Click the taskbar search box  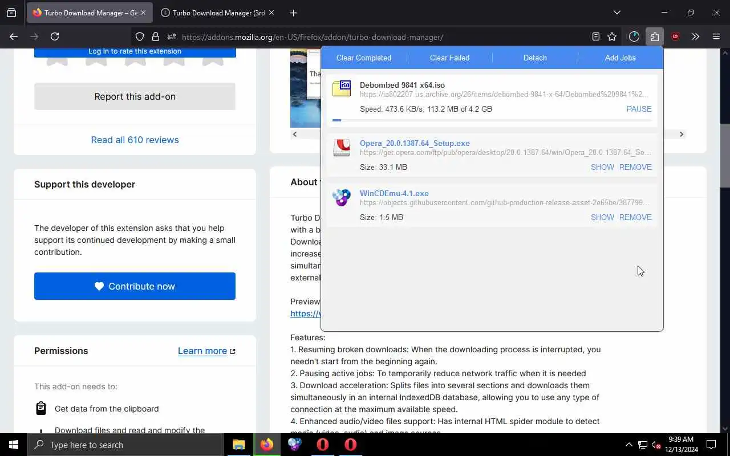click(x=125, y=445)
